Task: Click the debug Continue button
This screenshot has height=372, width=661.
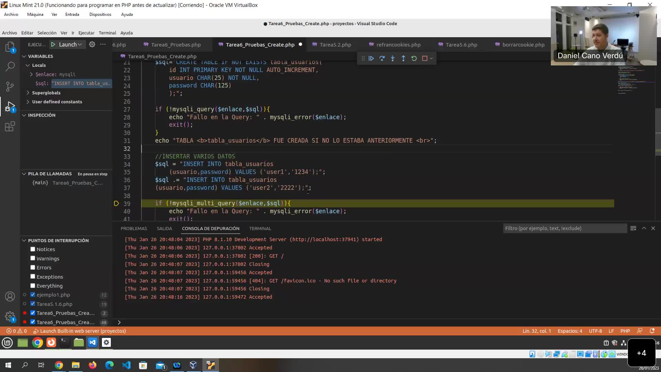Action: 371,59
